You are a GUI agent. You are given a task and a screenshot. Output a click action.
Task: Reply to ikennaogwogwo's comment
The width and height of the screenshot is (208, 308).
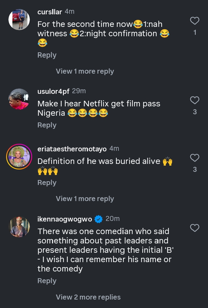47,281
